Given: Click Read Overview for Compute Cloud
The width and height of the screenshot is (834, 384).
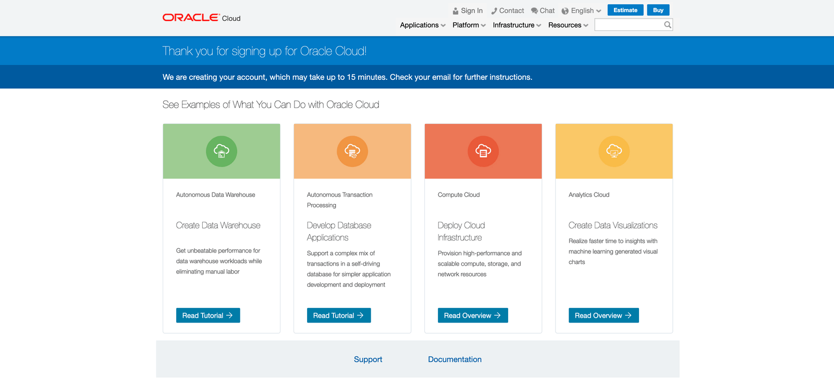Looking at the screenshot, I should tap(473, 316).
